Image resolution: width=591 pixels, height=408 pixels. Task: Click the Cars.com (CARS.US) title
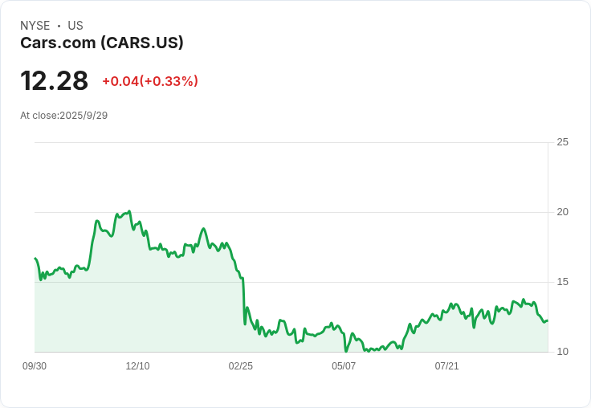(x=102, y=43)
